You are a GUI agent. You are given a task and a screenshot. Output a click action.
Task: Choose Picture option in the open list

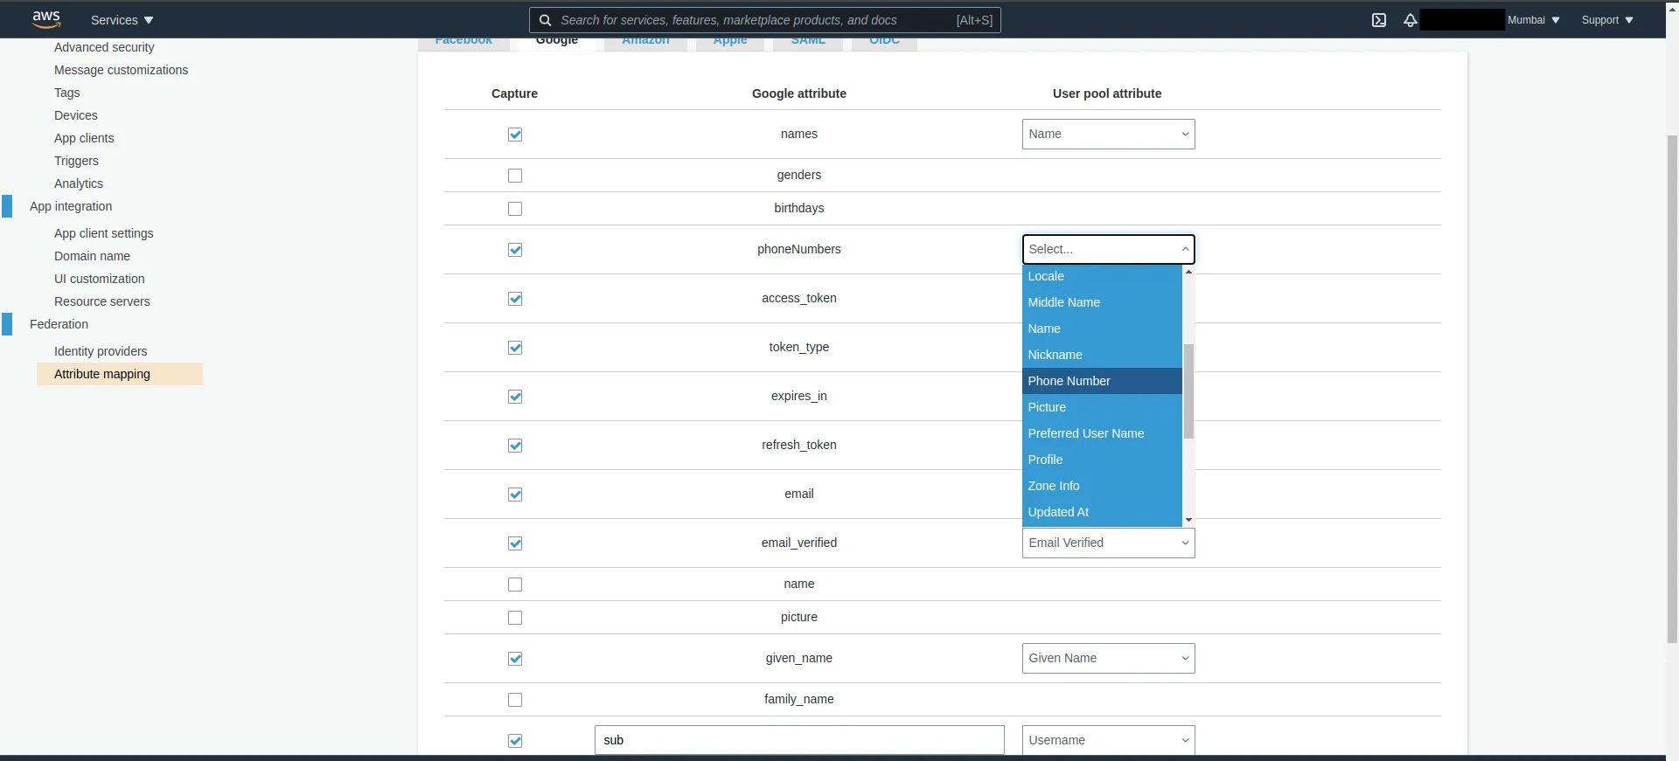click(x=1102, y=407)
